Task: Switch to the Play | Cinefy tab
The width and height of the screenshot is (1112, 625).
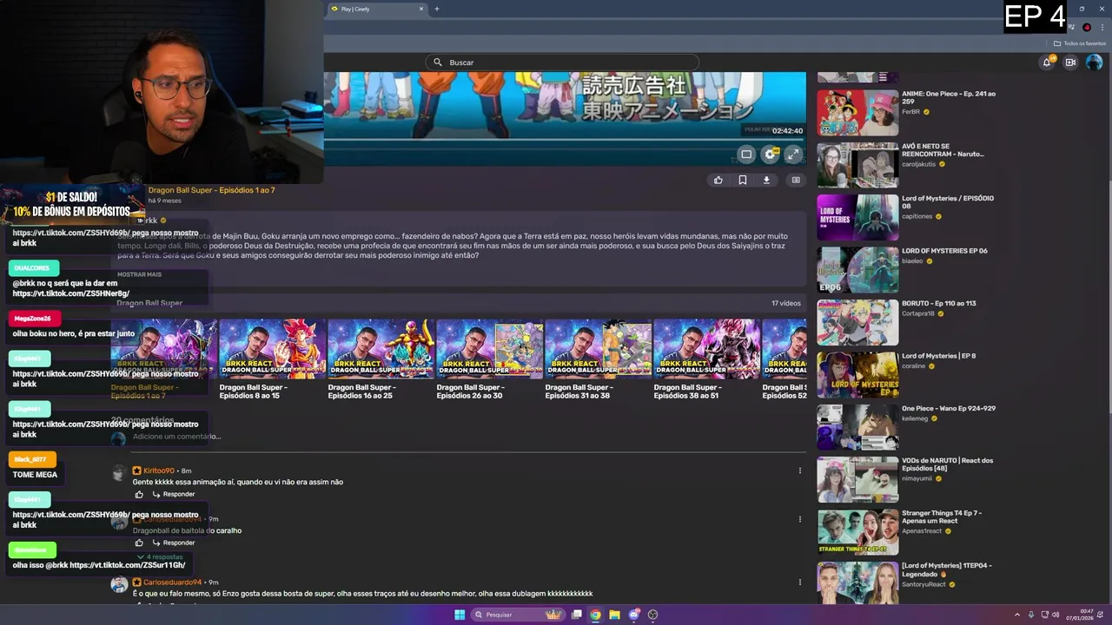Action: pyautogui.click(x=375, y=9)
